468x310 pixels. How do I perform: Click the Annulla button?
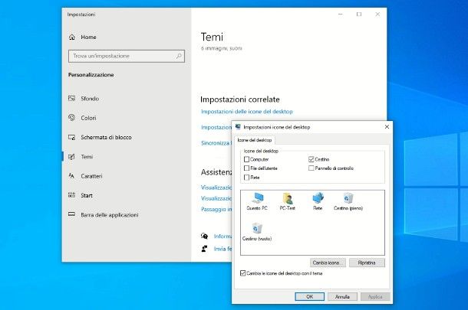coord(342,296)
